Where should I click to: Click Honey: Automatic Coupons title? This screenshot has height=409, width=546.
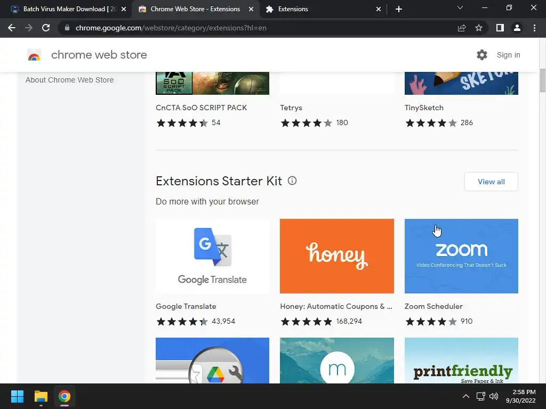pyautogui.click(x=336, y=306)
